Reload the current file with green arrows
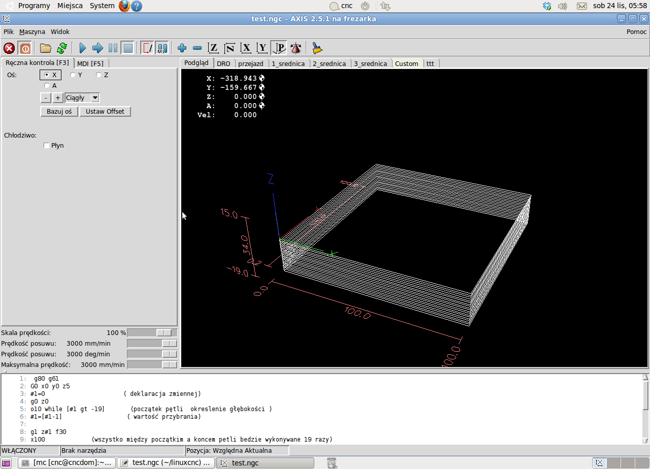Viewport: 650px width, 469px height. pyautogui.click(x=62, y=48)
